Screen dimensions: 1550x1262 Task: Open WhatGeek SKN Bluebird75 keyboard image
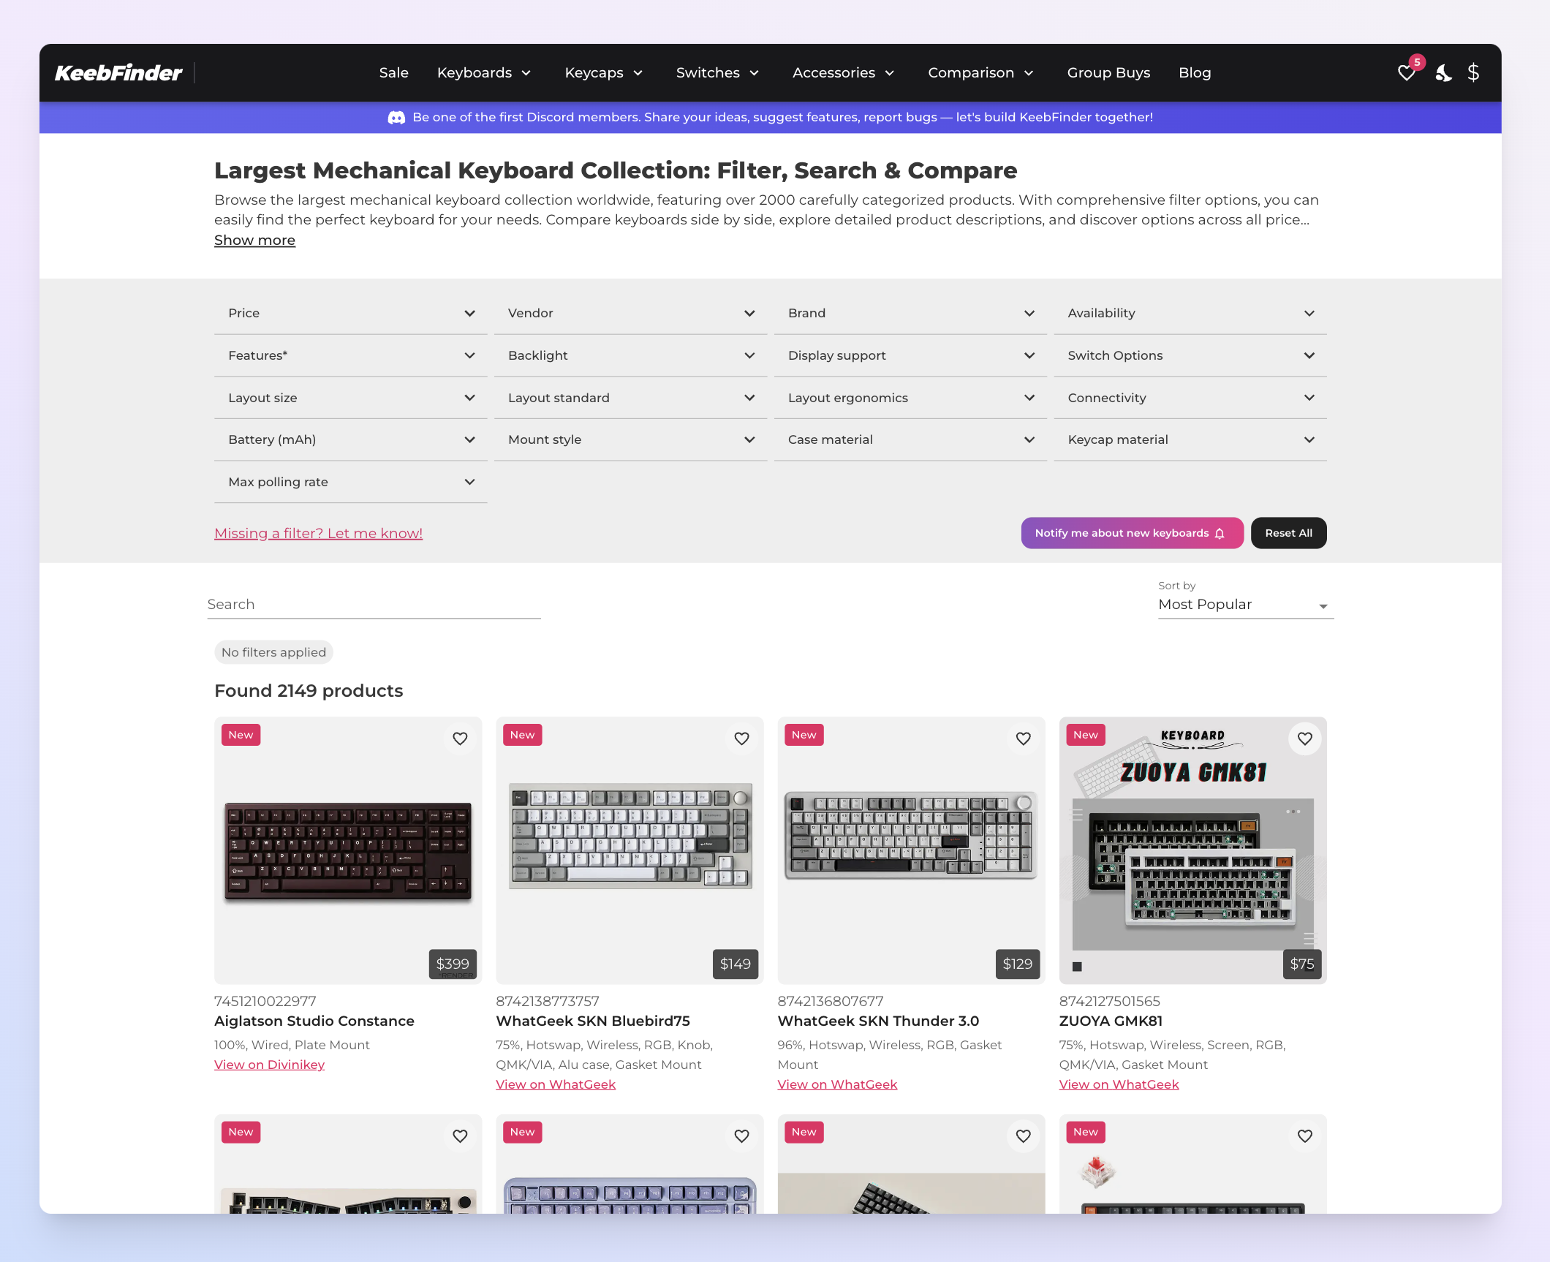click(630, 850)
